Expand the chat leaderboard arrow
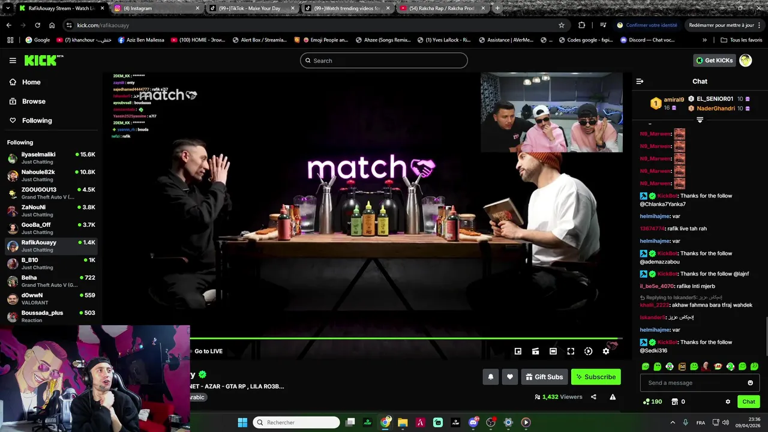This screenshot has height=432, width=768. click(700, 120)
